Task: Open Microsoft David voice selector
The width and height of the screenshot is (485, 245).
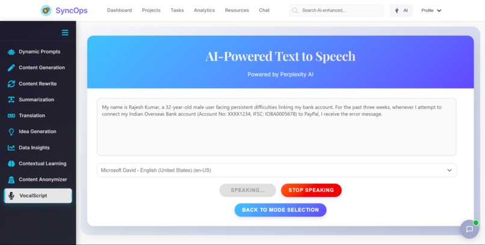Action: coord(277,170)
